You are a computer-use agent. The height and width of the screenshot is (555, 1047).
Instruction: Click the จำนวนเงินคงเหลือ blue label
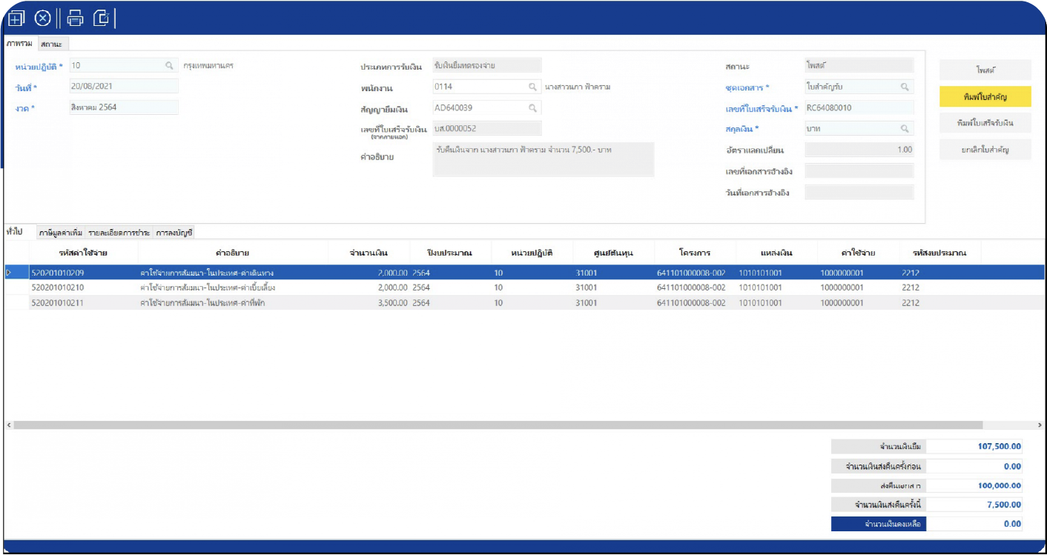879,524
